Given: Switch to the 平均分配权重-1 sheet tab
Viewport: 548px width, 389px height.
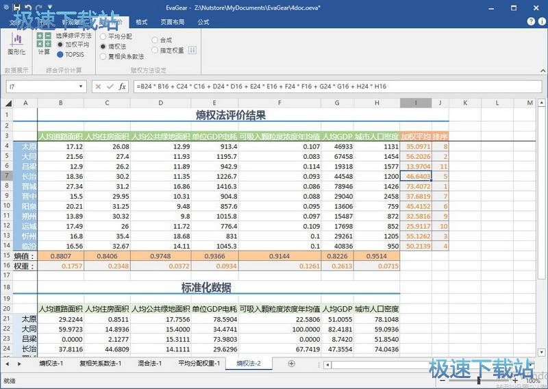Looking at the screenshot, I should 199,363.
